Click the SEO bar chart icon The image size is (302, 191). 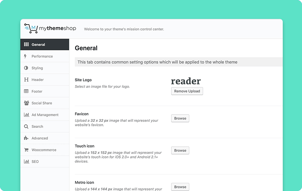pos(26,161)
